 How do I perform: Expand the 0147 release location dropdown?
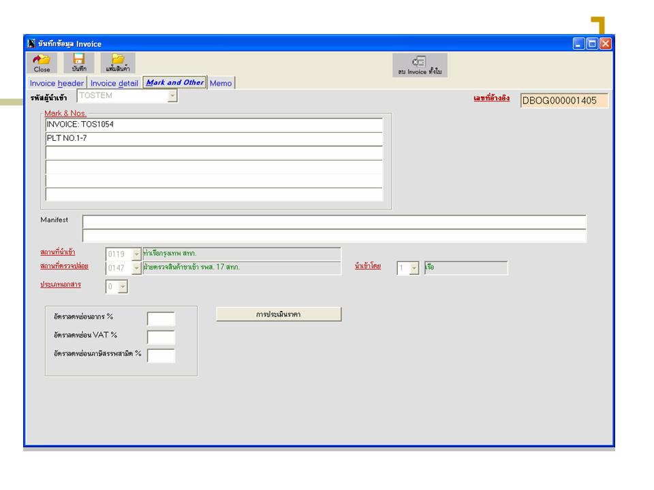[x=136, y=268]
